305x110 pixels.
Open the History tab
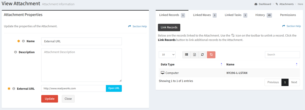[263, 15]
